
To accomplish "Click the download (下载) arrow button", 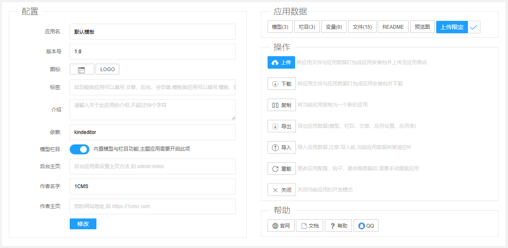I will [x=282, y=84].
